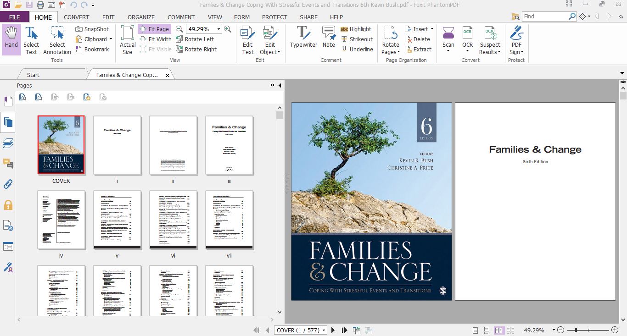Open the Layers side panel icon
The image size is (627, 336).
[x=8, y=143]
